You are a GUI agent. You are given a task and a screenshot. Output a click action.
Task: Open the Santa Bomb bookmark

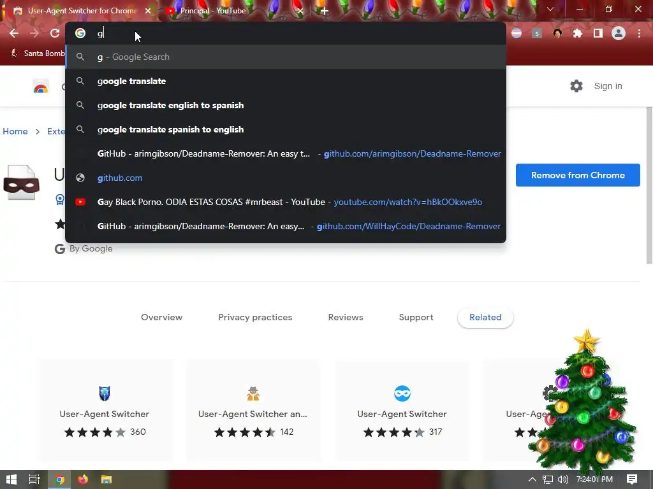tap(38, 53)
